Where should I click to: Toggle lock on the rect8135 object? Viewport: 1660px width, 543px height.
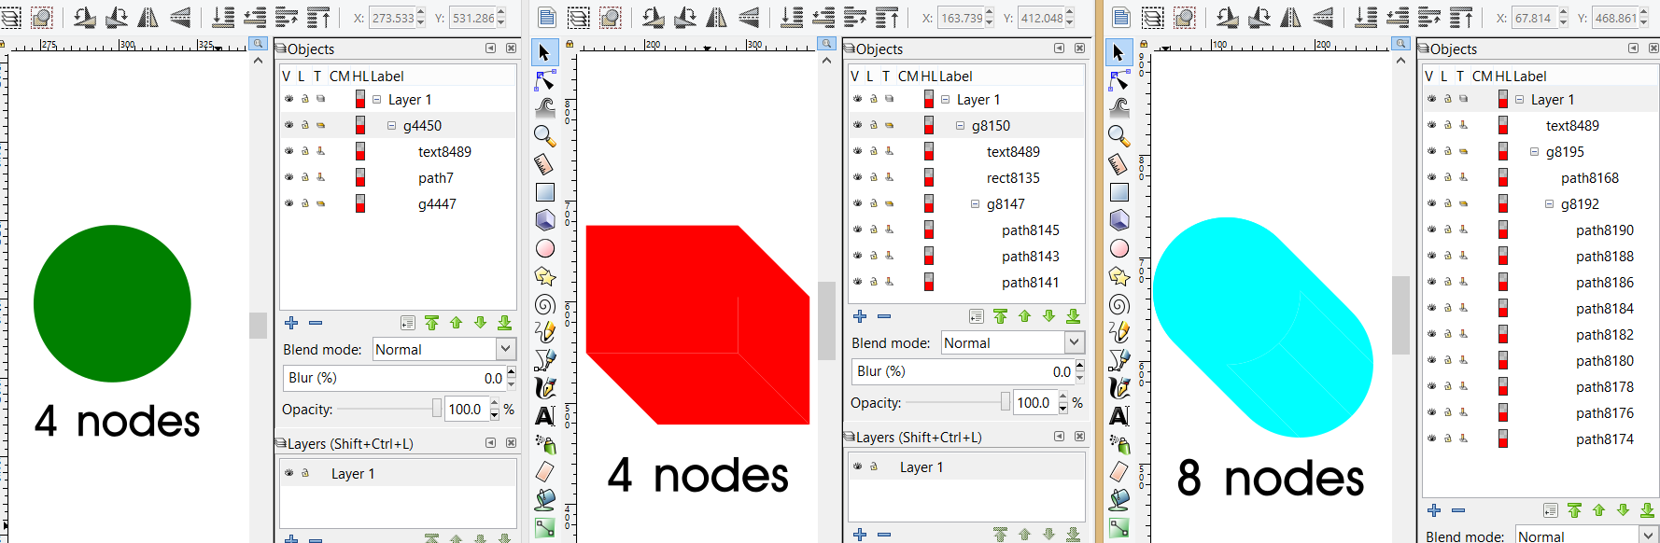pyautogui.click(x=874, y=177)
